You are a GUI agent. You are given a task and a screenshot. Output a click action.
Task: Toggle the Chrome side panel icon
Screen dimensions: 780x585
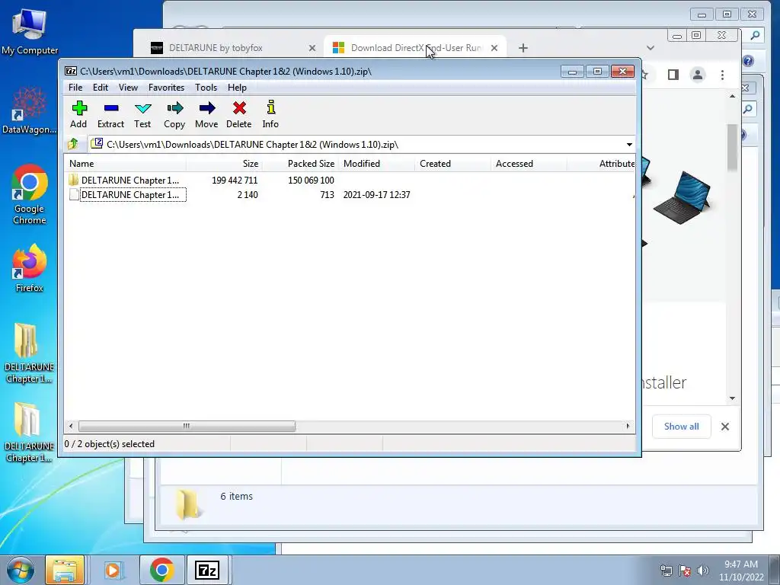[673, 75]
